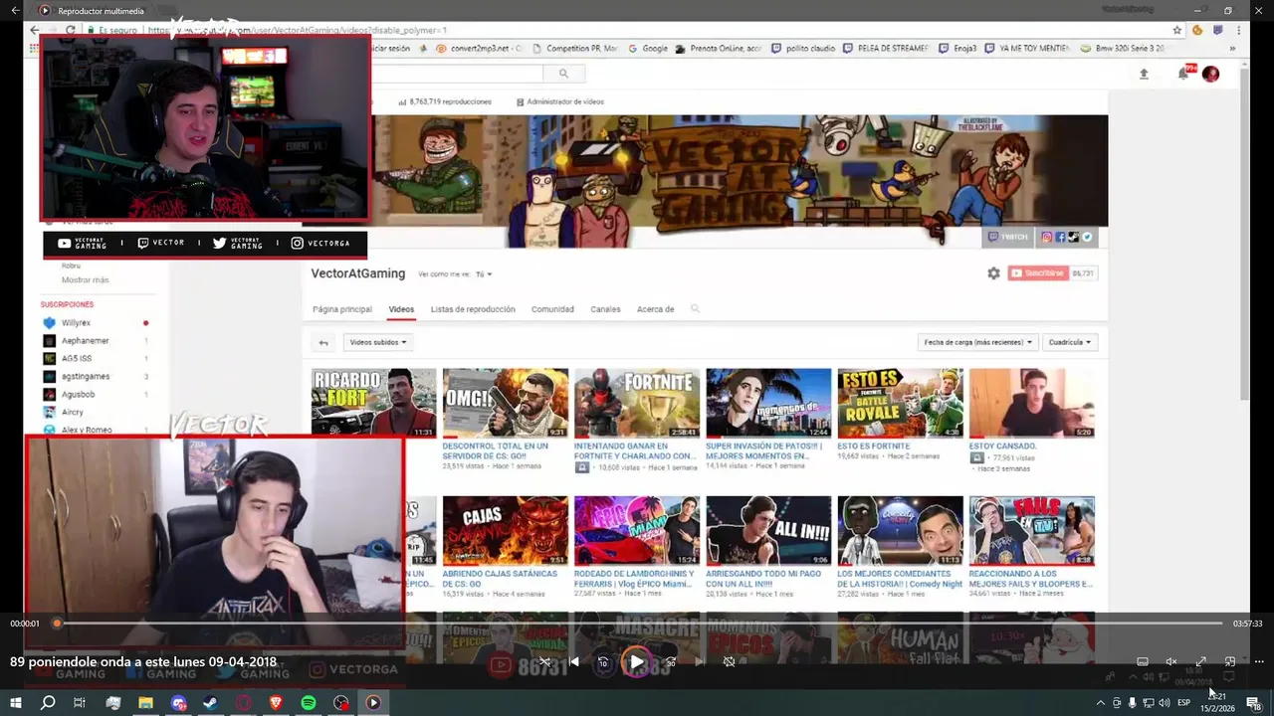The image size is (1274, 716).
Task: Select Página principal tab in video
Action: (342, 309)
